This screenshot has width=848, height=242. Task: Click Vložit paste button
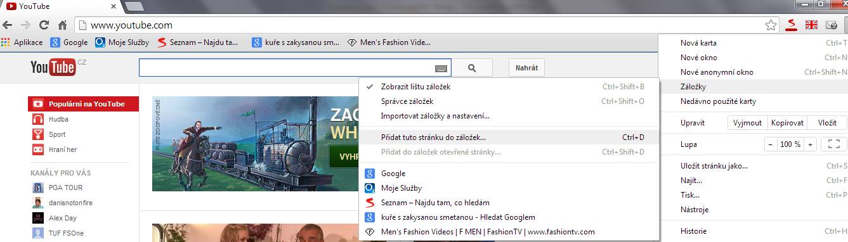pyautogui.click(x=827, y=123)
